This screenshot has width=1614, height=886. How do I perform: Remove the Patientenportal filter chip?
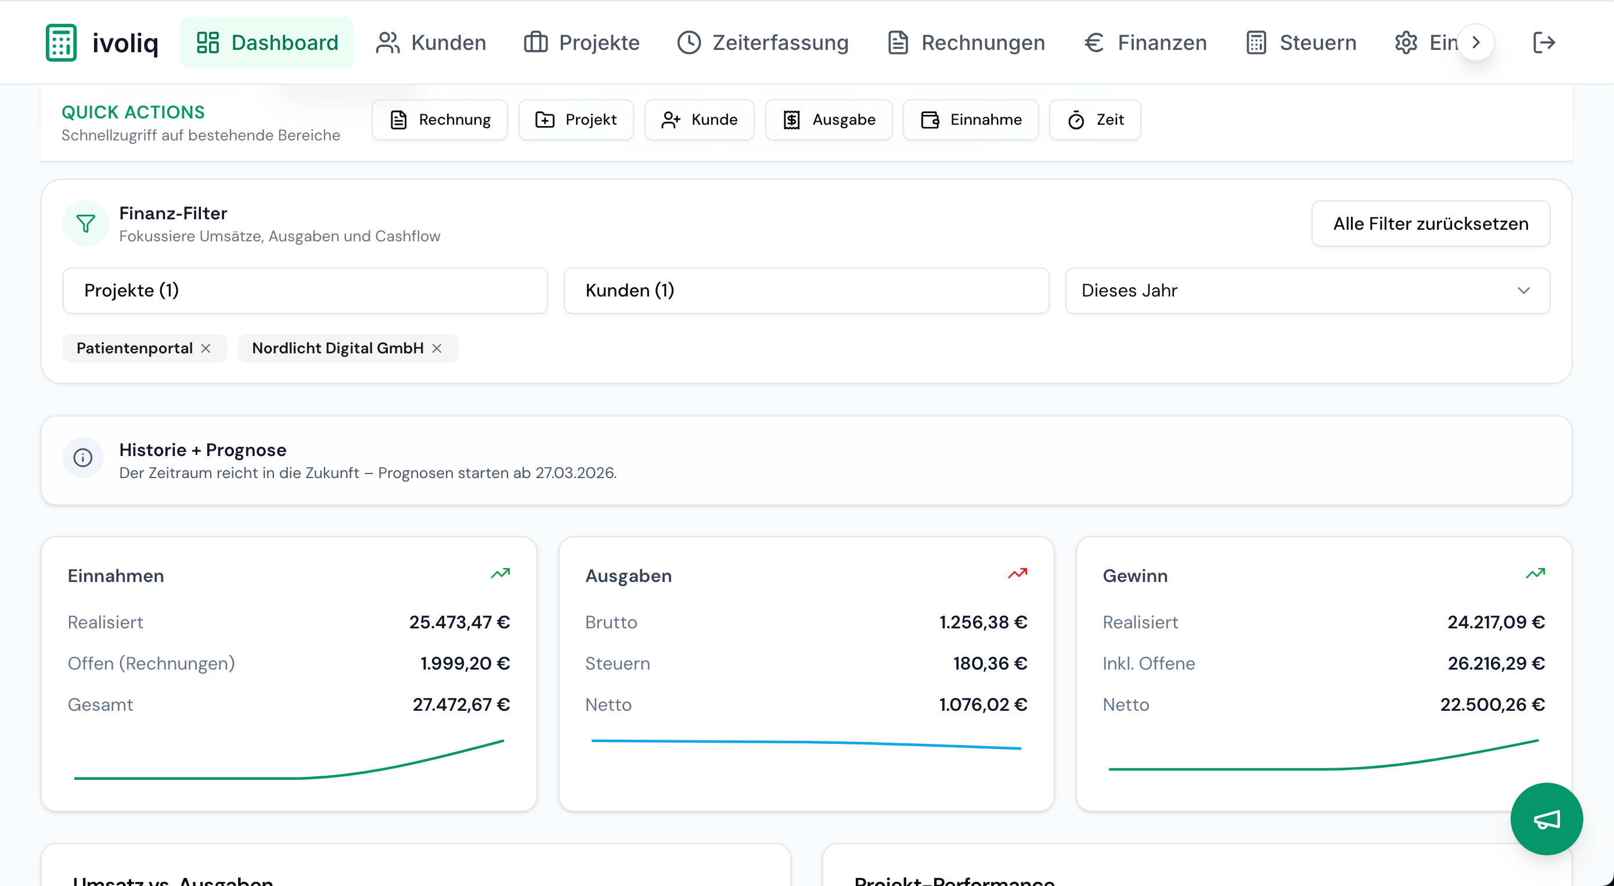[206, 348]
